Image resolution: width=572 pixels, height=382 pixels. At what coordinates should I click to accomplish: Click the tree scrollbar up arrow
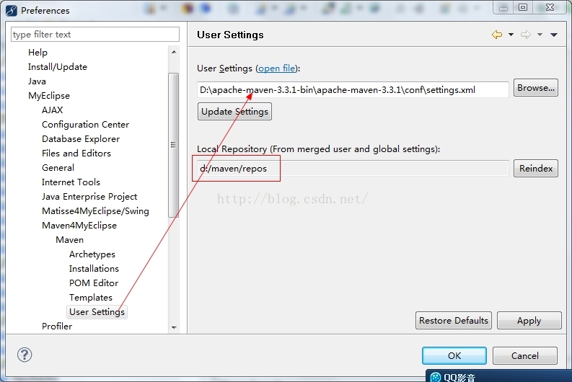coord(174,52)
